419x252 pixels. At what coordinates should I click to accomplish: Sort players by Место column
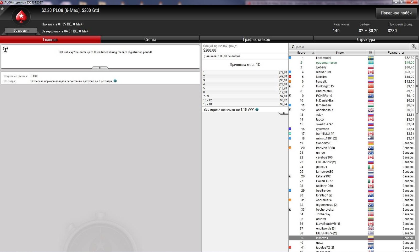coord(301,53)
